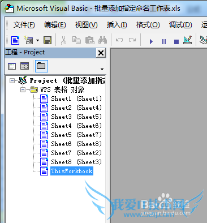This screenshot has height=223, width=207.
Task: Click the Undo arrow icon
Action: pyautogui.click(x=119, y=40)
